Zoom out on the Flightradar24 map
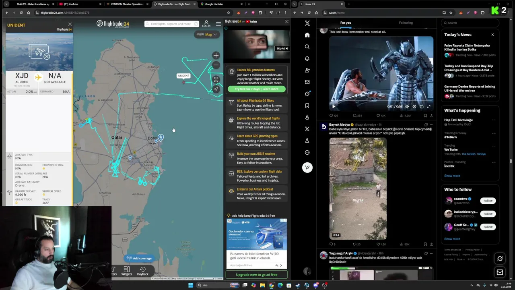The width and height of the screenshot is (515, 290). click(x=216, y=65)
